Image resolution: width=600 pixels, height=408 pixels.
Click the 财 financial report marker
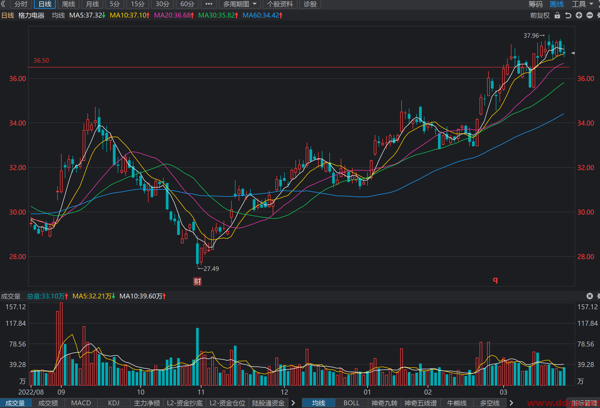click(x=197, y=281)
